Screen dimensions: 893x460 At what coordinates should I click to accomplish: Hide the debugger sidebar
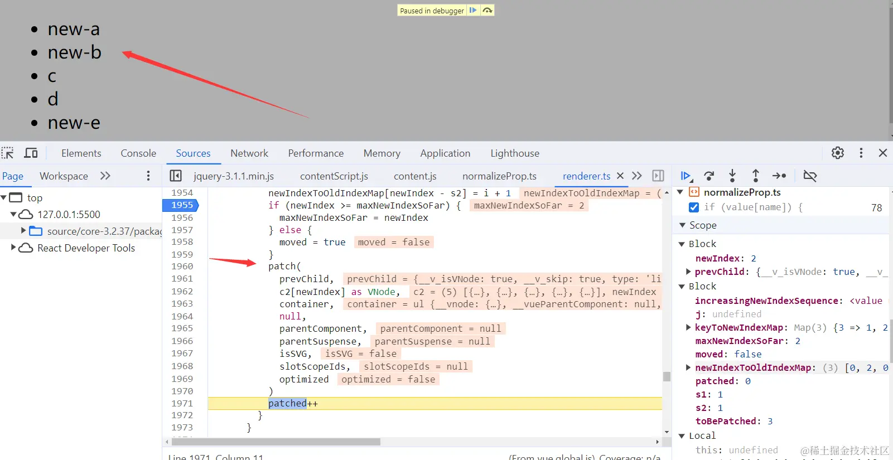click(658, 176)
